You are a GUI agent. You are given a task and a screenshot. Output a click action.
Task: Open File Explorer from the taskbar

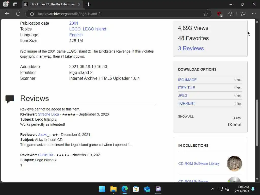pyautogui.click(x=113, y=189)
